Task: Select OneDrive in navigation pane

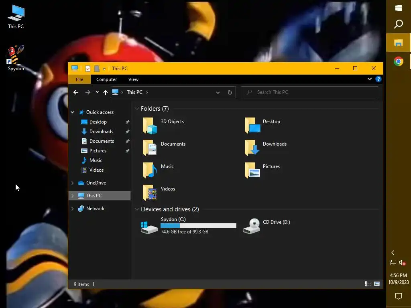Action: [96, 183]
